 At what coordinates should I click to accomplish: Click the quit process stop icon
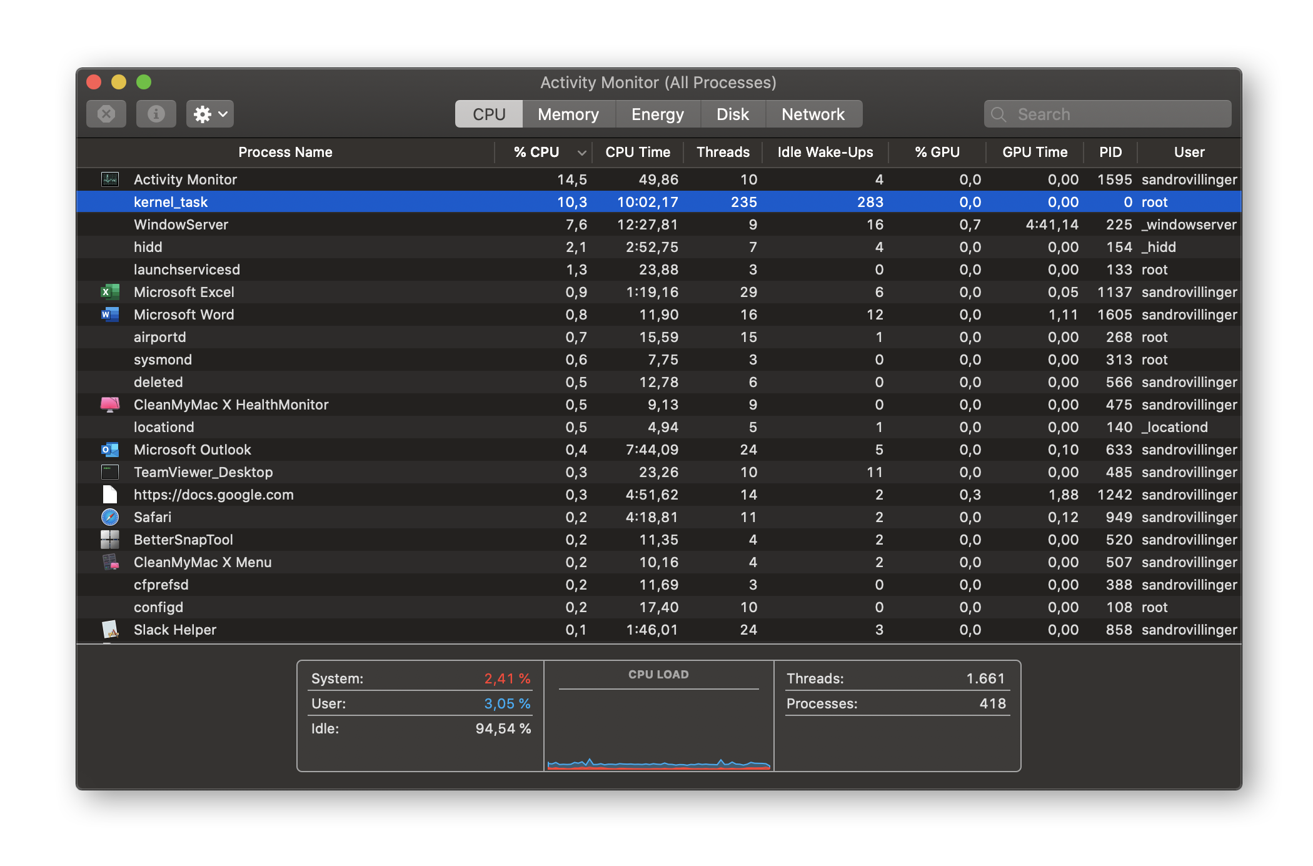106,114
